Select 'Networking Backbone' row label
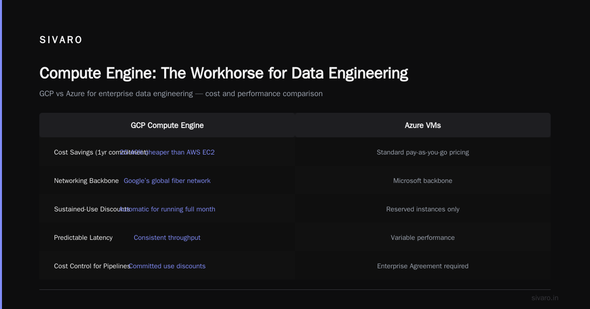The height and width of the screenshot is (309, 590). (87, 180)
